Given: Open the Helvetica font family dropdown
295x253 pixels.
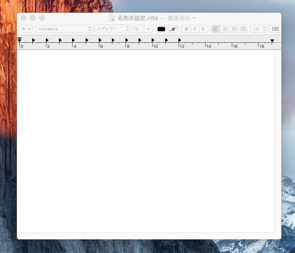Looking at the screenshot, I should 64,29.
